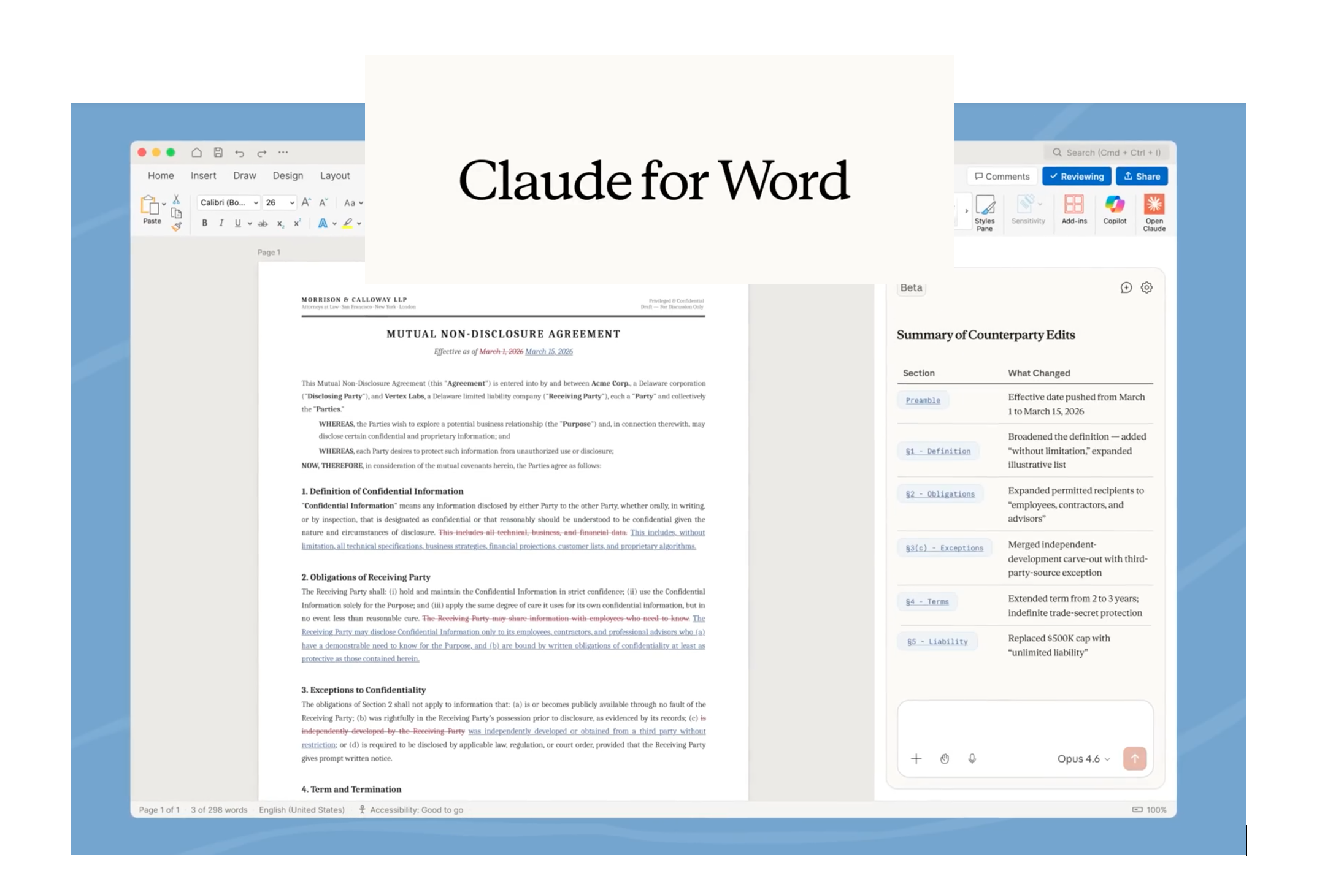The width and height of the screenshot is (1325, 887).
Task: Click the Reviewing mode button
Action: coord(1076,176)
